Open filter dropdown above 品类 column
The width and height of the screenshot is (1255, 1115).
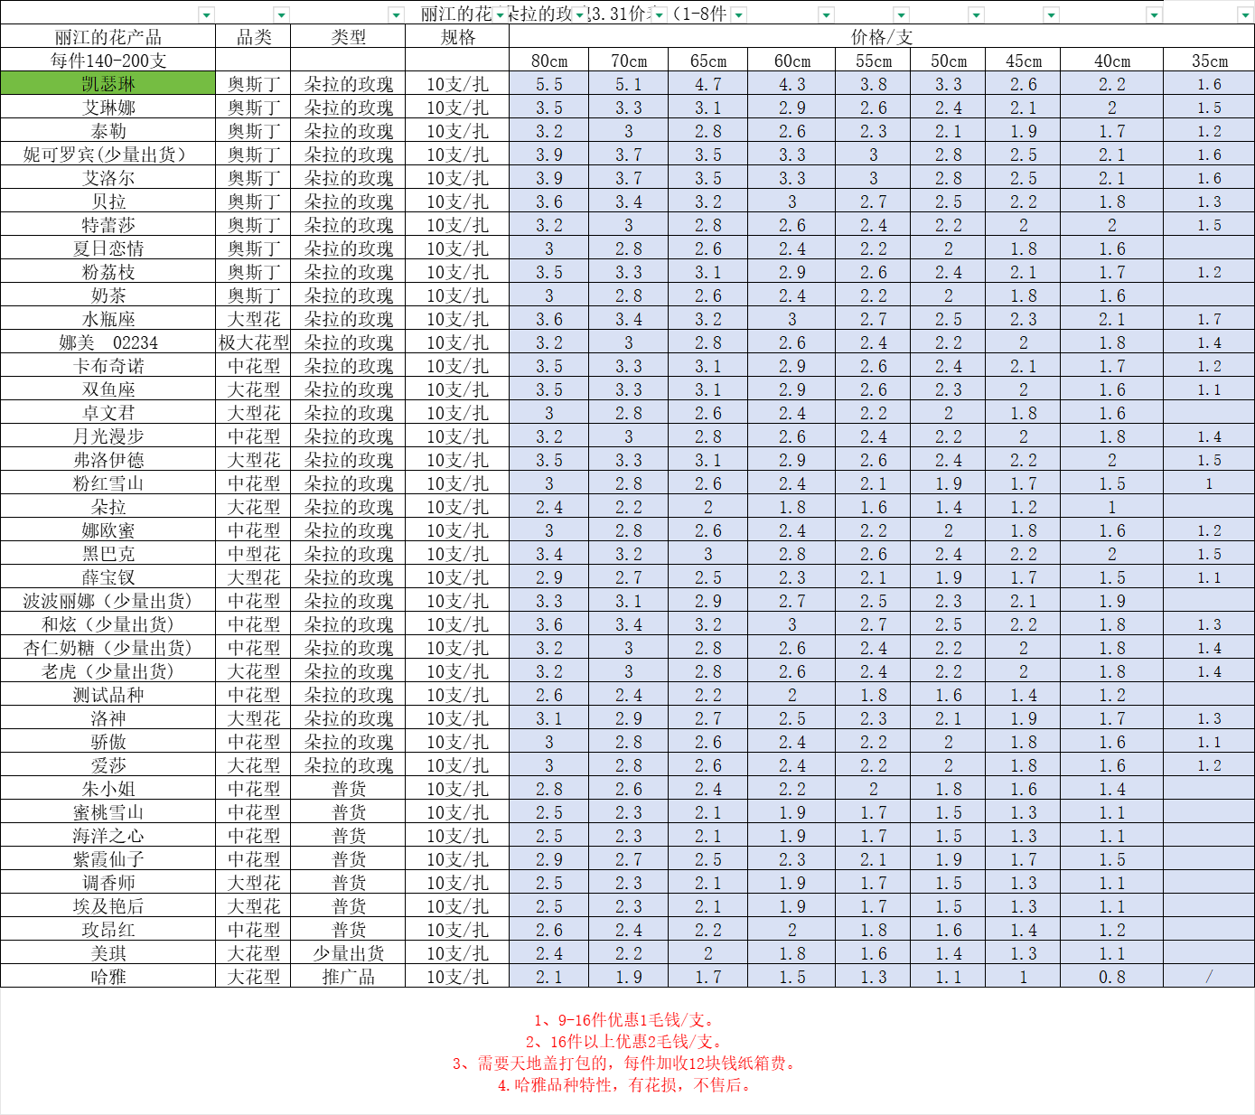click(x=282, y=14)
